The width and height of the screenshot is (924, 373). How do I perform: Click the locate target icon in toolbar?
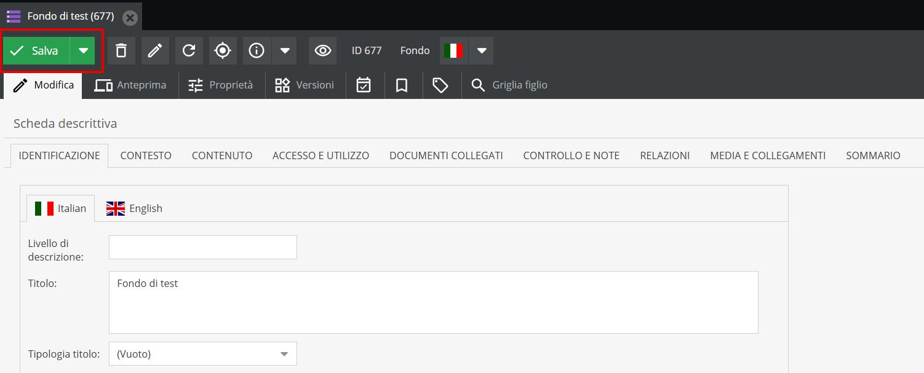tap(223, 50)
